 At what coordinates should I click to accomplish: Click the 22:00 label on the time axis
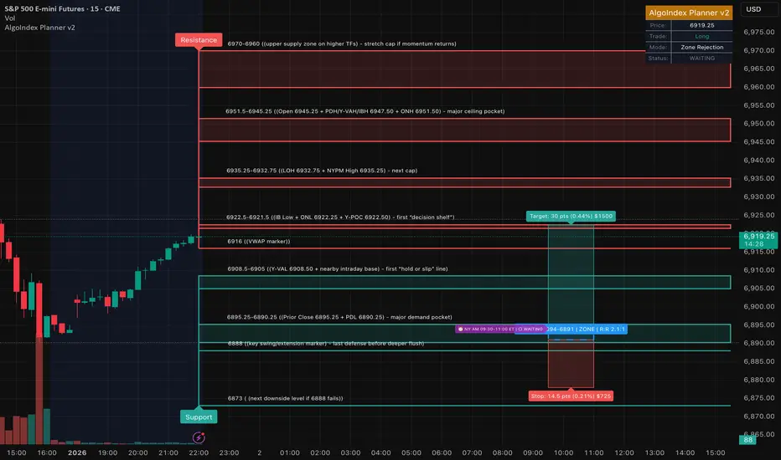199,452
